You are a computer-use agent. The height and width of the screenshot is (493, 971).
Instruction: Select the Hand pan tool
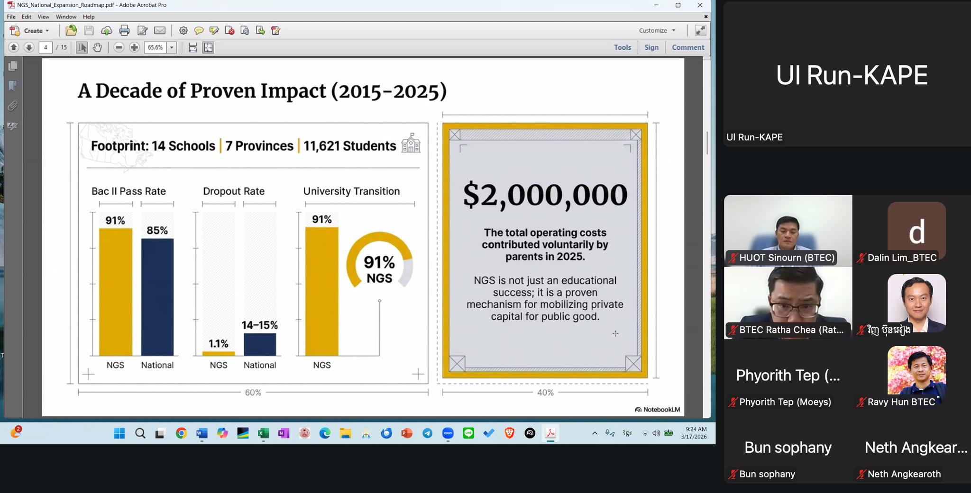point(97,47)
